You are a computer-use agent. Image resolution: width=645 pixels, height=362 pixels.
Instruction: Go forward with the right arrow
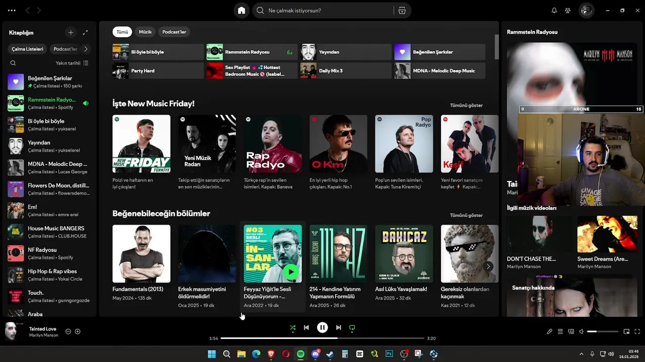tap(39, 11)
